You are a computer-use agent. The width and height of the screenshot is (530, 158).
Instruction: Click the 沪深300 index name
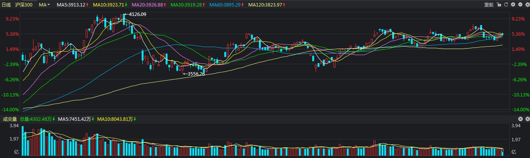click(24, 5)
